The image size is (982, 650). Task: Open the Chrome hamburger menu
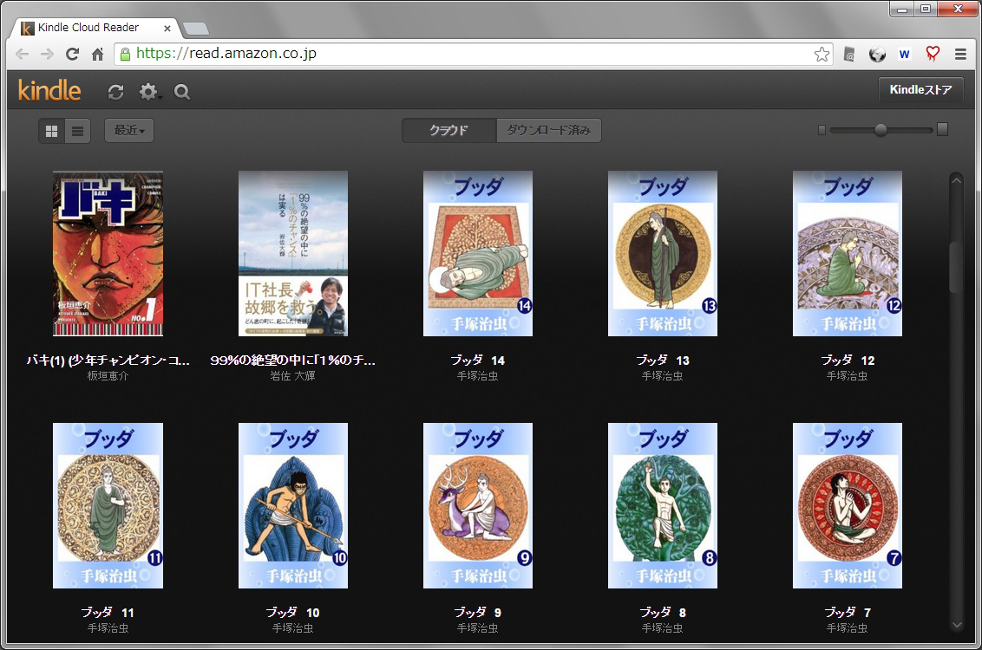coord(960,55)
